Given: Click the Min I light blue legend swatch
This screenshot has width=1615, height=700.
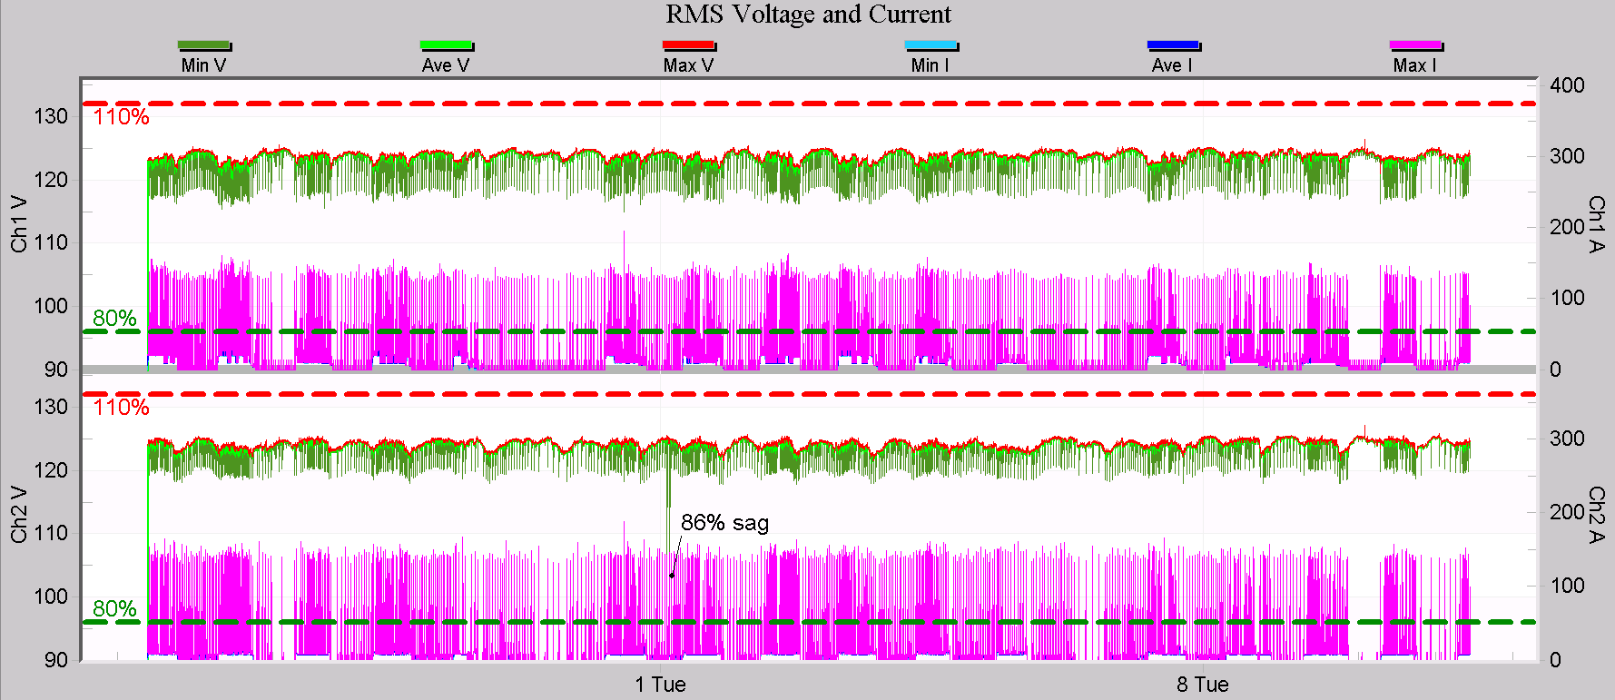Looking at the screenshot, I should 931,45.
